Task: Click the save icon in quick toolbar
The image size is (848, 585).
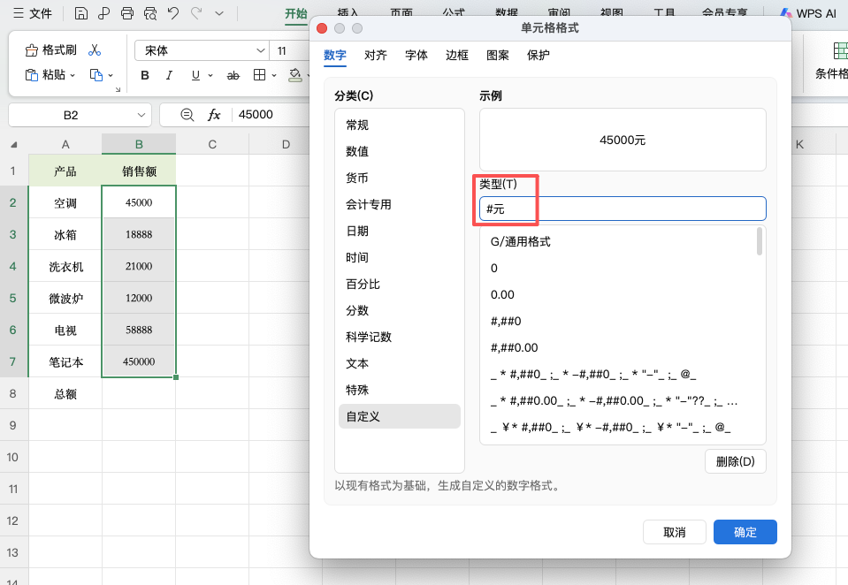Action: (81, 13)
